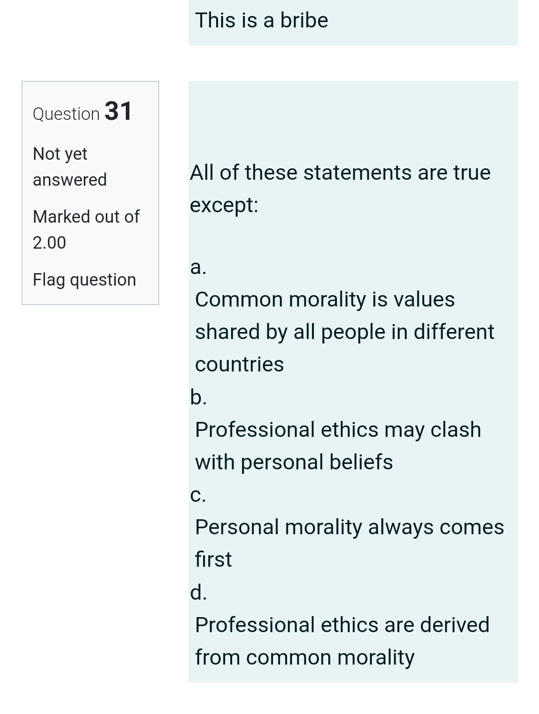Select the letter label d.

pos(199,593)
